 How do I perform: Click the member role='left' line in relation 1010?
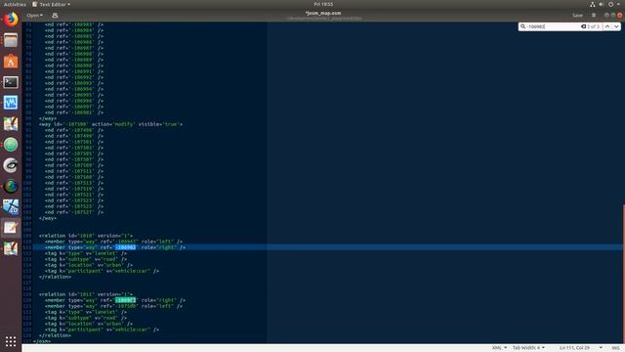113,242
